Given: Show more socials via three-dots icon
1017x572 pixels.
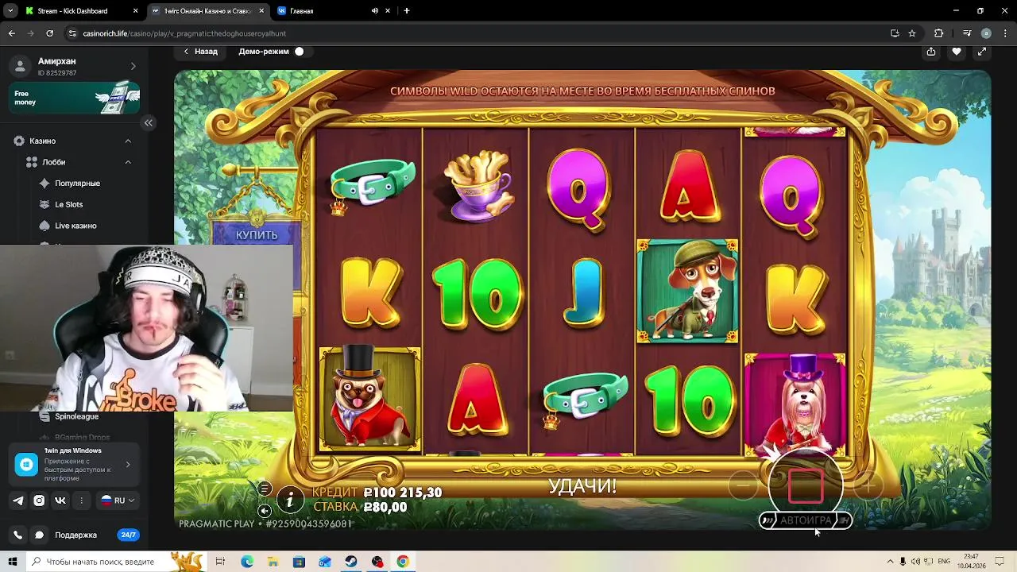Looking at the screenshot, I should [81, 500].
